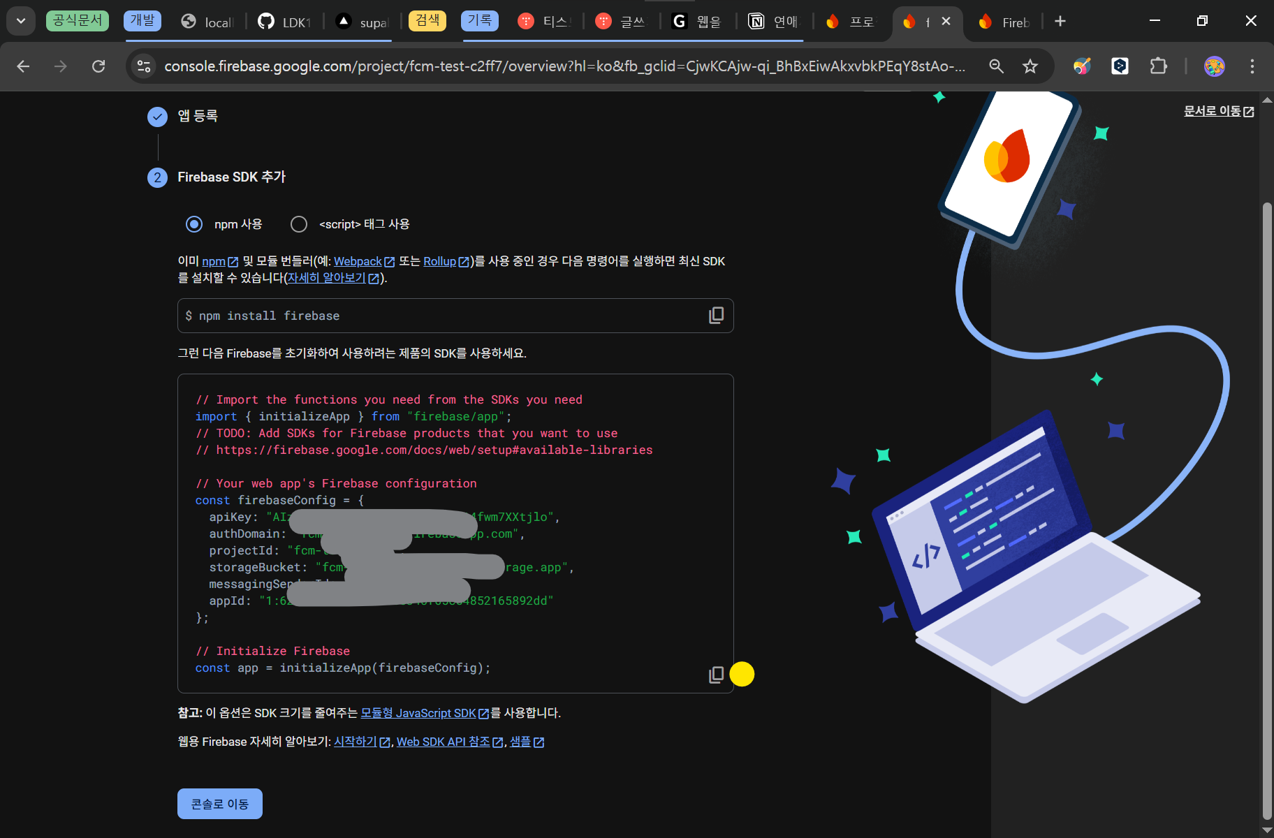This screenshot has height=838, width=1274.
Task: Close the active Firebase tab
Action: point(946,22)
